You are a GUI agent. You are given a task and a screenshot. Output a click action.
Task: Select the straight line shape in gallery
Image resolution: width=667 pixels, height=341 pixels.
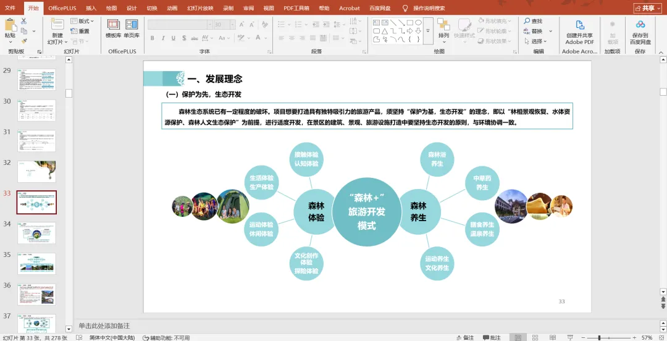[x=393, y=23]
